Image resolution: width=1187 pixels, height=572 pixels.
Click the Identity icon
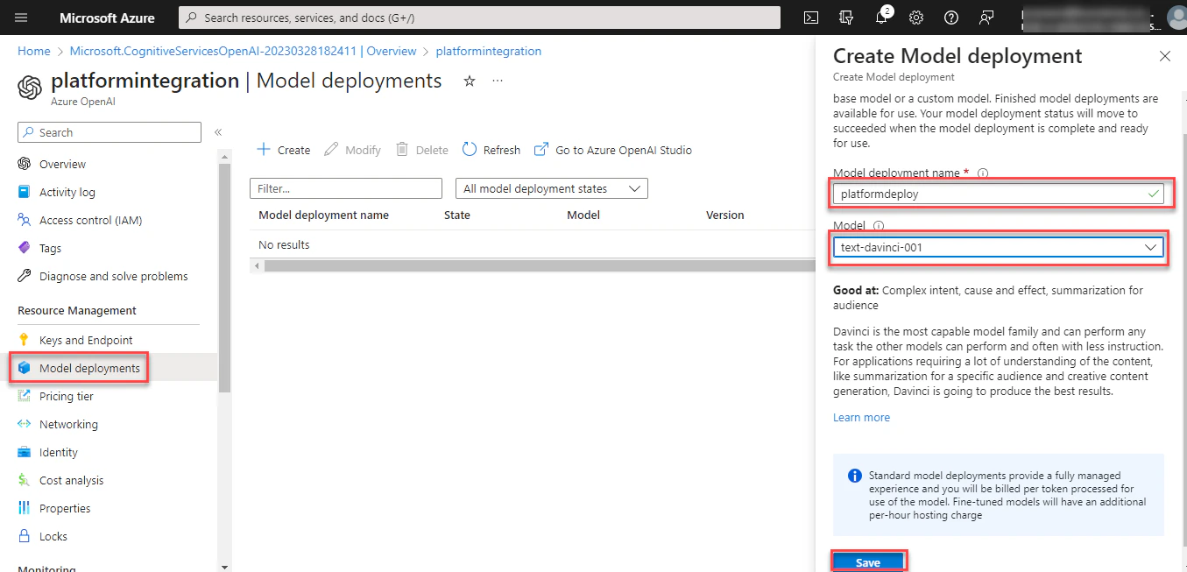click(25, 452)
